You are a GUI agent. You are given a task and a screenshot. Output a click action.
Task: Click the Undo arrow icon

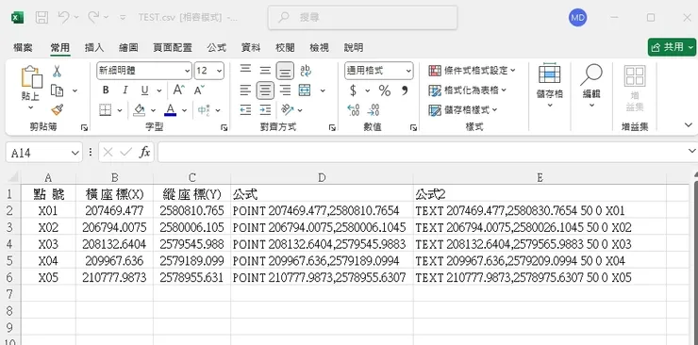pos(63,17)
